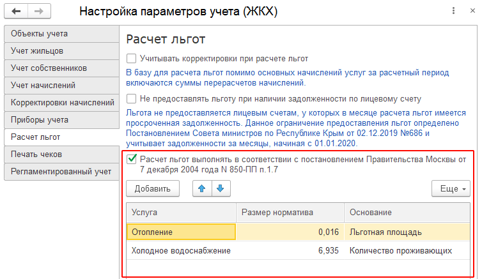The width and height of the screenshot is (482, 279).
Task: Move the selected service row up
Action: pos(202,188)
